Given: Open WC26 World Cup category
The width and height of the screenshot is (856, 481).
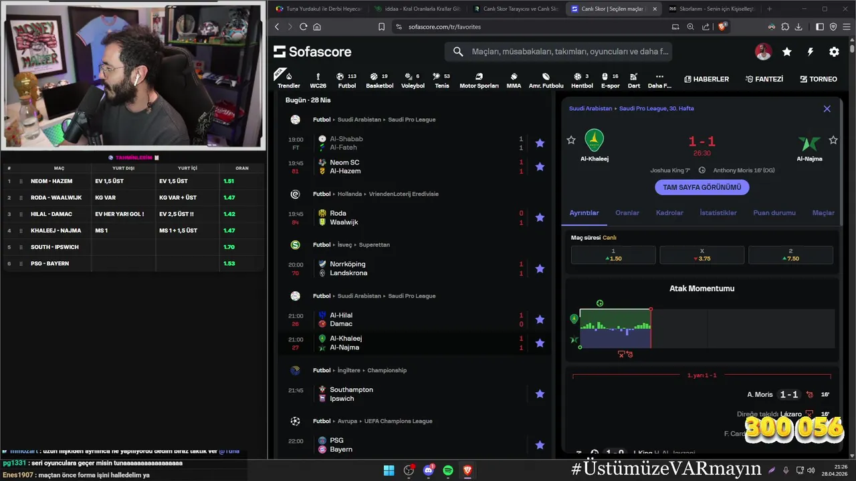Looking at the screenshot, I should [x=318, y=80].
